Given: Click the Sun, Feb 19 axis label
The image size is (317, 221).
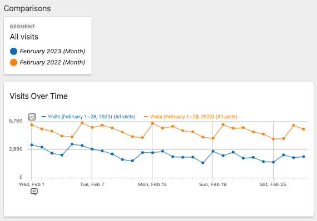Looking at the screenshot, I should (x=212, y=184).
